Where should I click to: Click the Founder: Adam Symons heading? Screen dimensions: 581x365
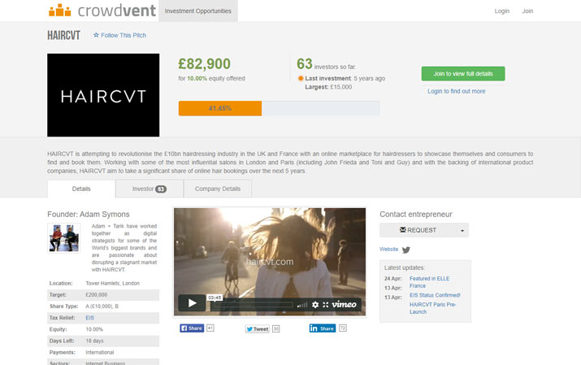pos(89,214)
